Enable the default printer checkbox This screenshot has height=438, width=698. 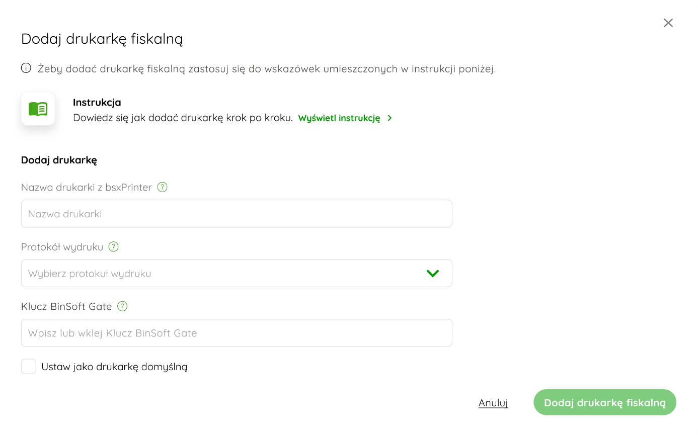click(29, 367)
